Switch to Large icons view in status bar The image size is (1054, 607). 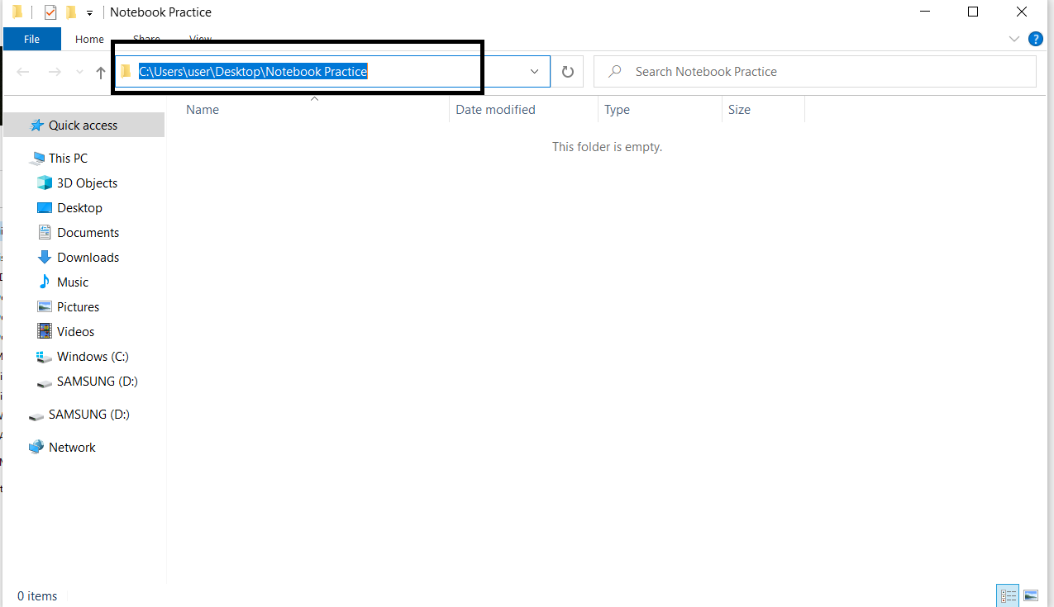pyautogui.click(x=1031, y=595)
